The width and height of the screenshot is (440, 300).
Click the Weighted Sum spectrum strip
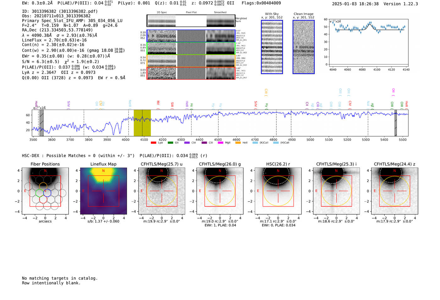pos(191,21)
